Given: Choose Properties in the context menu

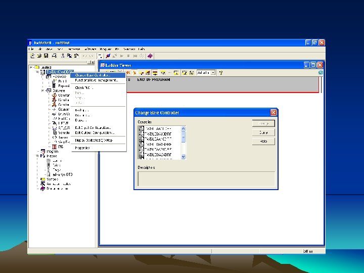Looking at the screenshot, I should (x=98, y=148).
